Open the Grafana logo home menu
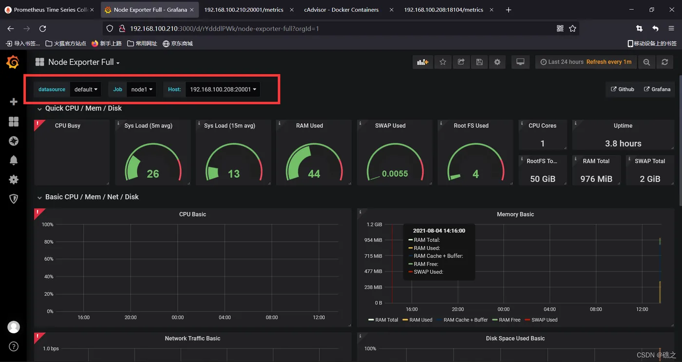682x362 pixels. click(13, 62)
